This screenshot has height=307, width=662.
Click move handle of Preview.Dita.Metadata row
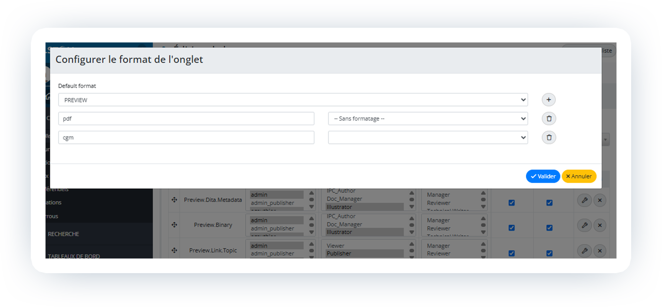174,200
